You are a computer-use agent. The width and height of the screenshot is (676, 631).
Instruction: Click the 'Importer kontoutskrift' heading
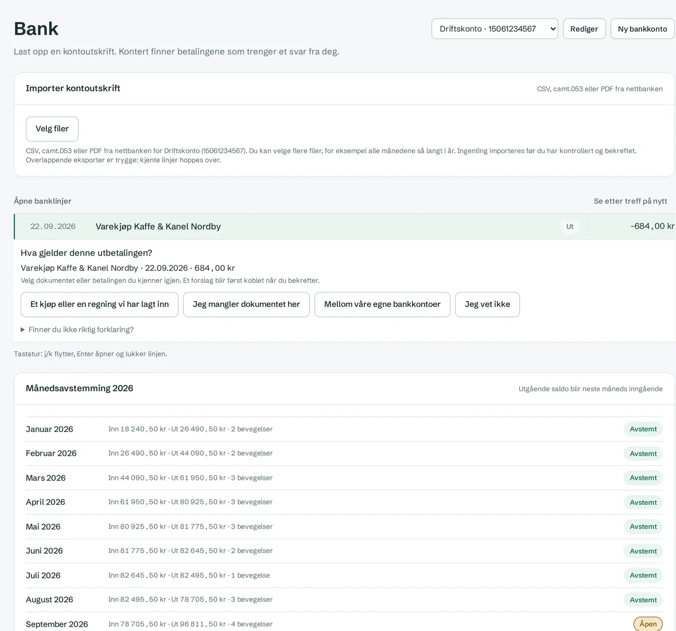(x=73, y=88)
